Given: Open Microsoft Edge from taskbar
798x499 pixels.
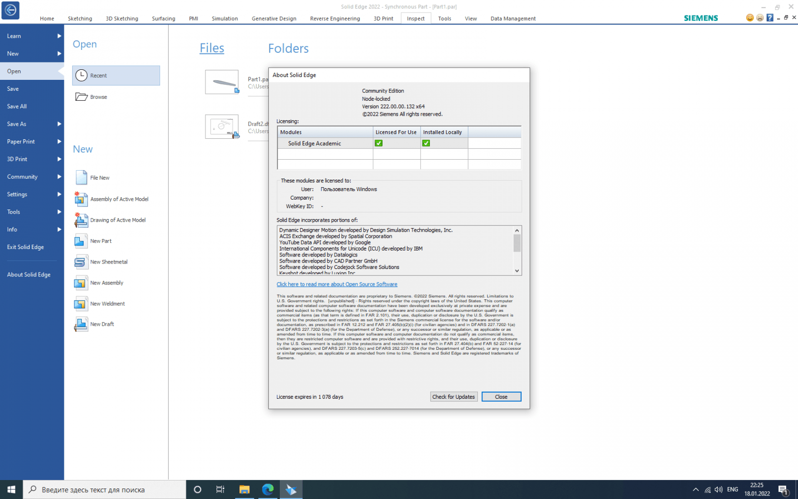Looking at the screenshot, I should (x=268, y=490).
